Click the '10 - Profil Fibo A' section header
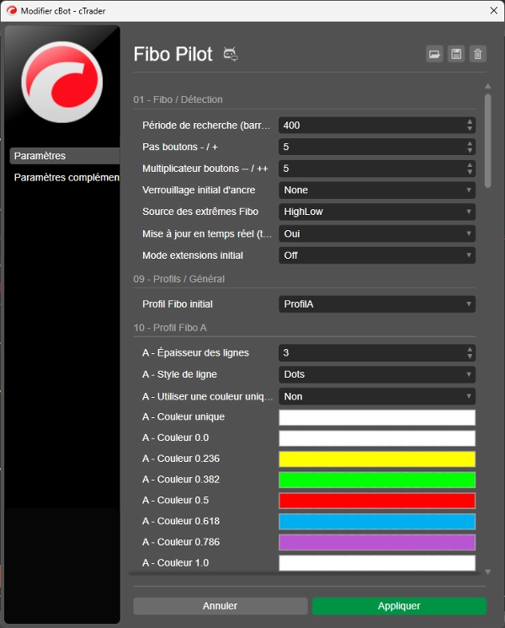Screen dimensions: 505x628 click(170, 328)
